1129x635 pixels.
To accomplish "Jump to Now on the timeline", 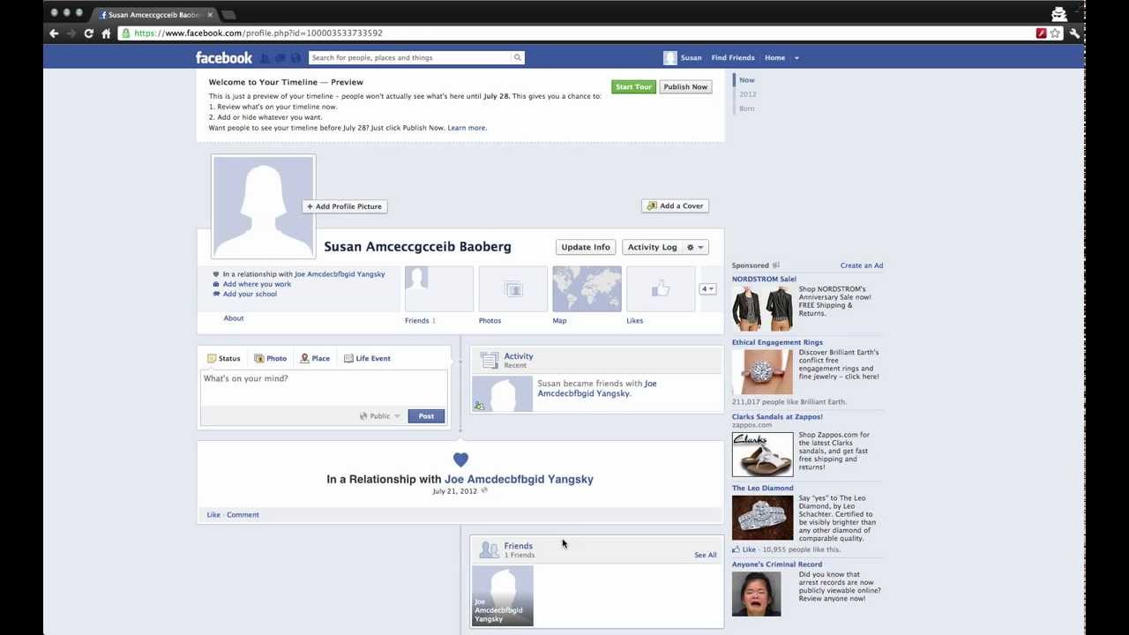I will click(747, 80).
